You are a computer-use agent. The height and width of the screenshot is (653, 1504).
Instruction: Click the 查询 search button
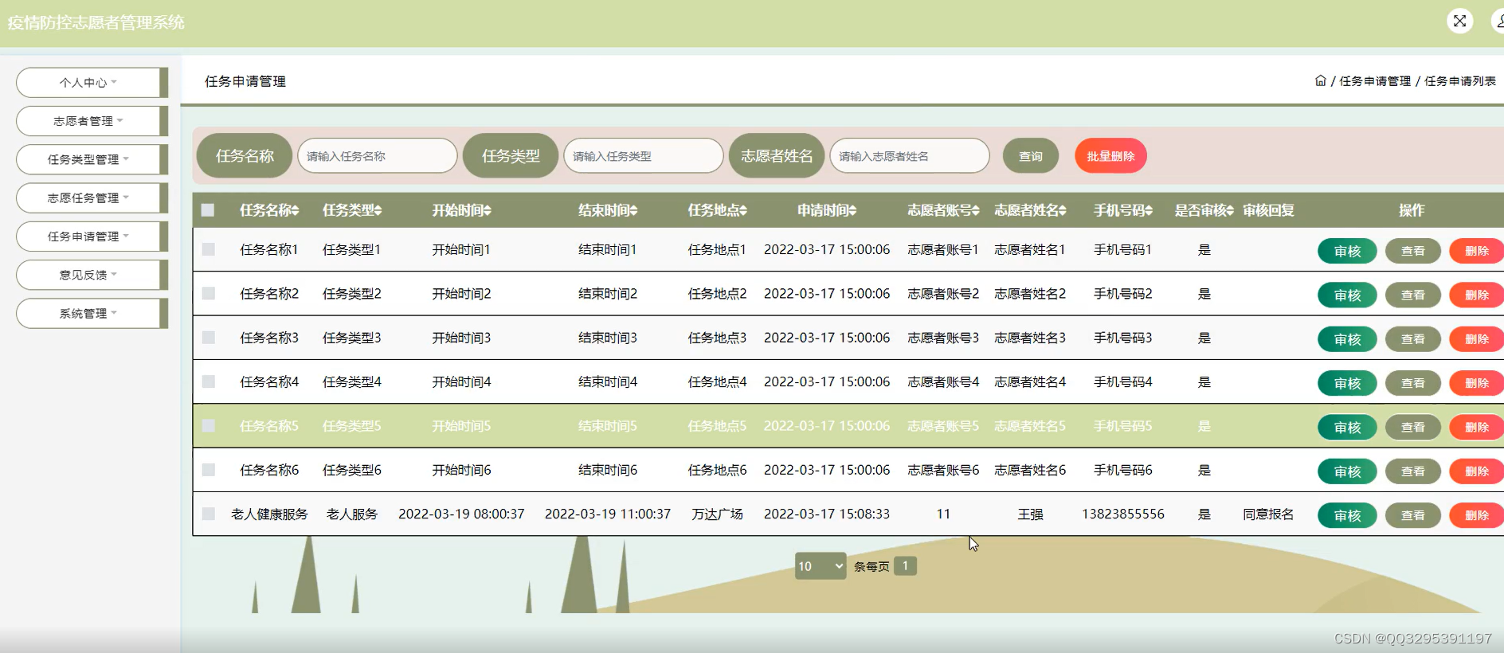1031,156
